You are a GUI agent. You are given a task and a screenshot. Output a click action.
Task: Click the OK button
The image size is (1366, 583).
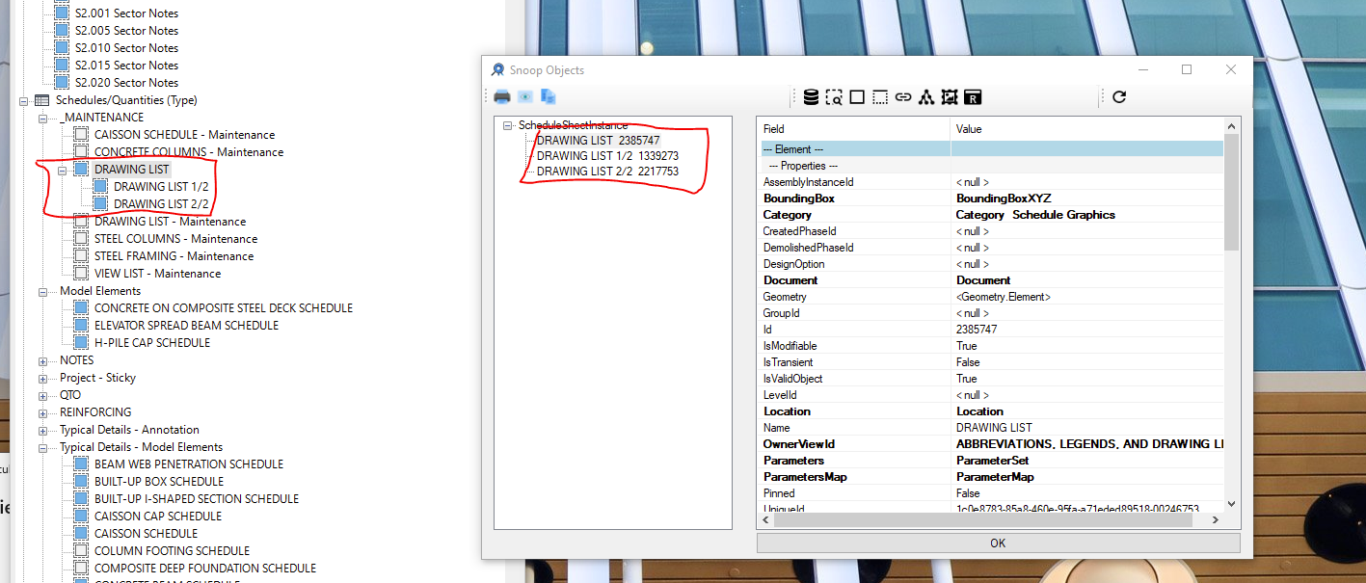997,543
